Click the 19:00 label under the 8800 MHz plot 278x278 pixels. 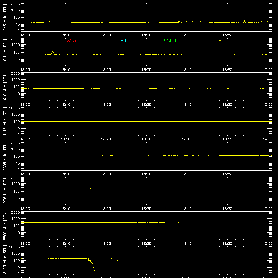tap(268, 244)
